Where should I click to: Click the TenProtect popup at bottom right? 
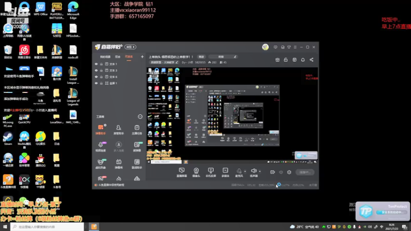coord(383,211)
